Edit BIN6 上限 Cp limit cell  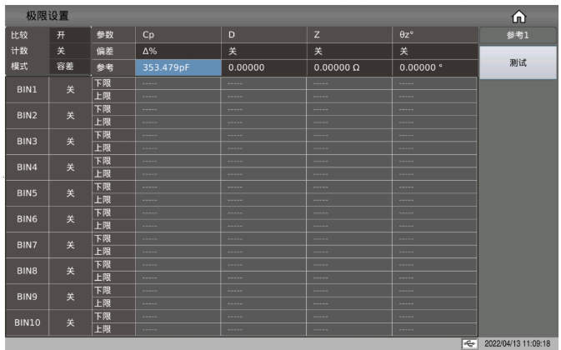(178, 226)
